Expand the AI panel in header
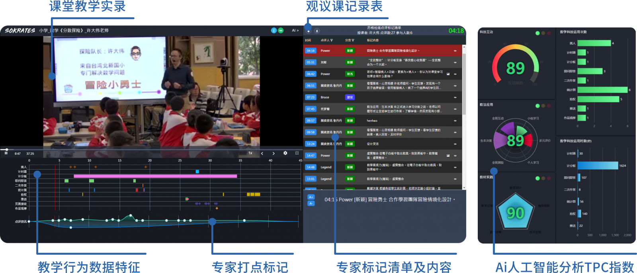 pyautogui.click(x=295, y=30)
